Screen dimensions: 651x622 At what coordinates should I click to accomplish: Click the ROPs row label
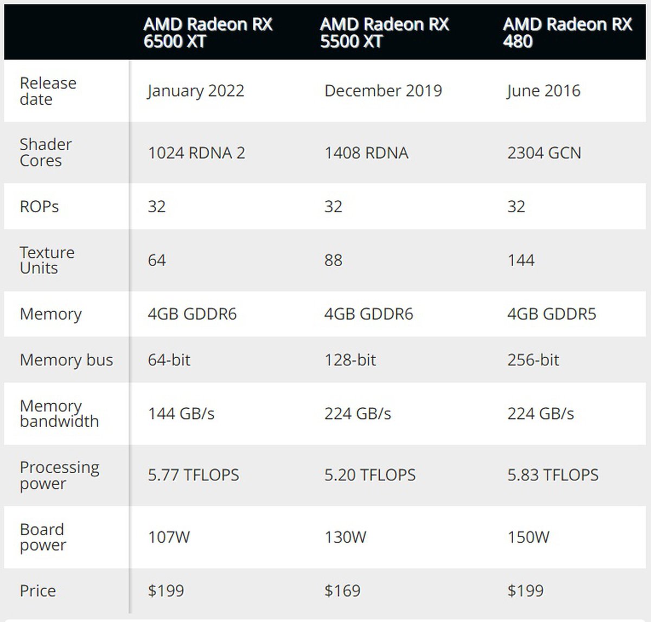[39, 206]
